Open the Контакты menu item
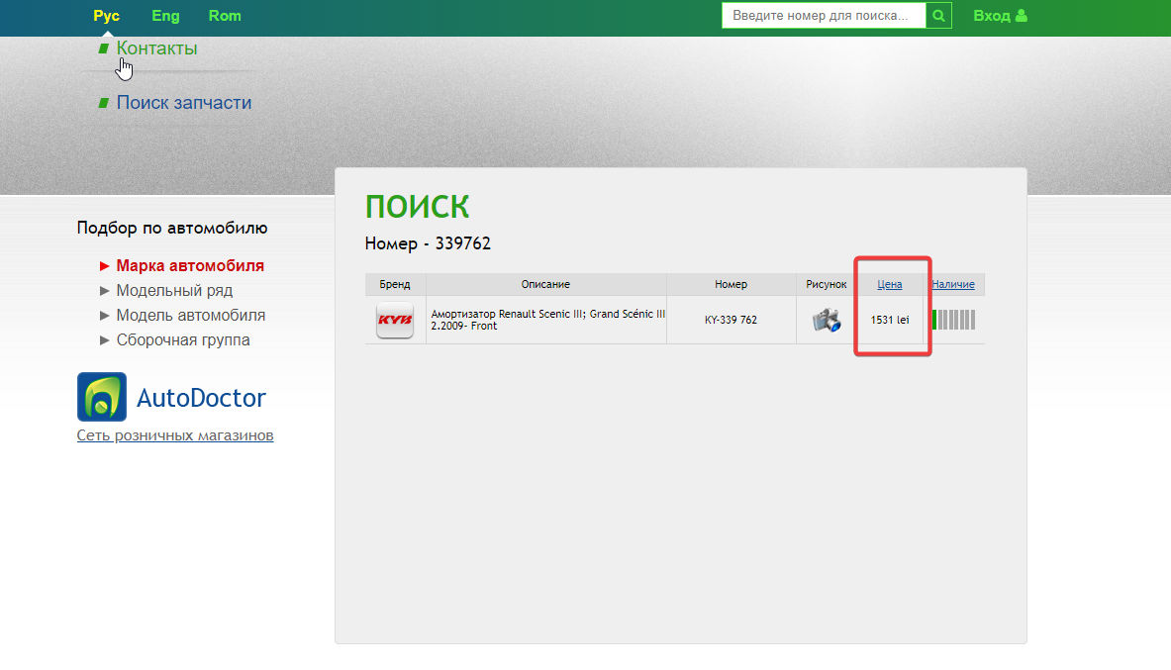 coord(156,48)
